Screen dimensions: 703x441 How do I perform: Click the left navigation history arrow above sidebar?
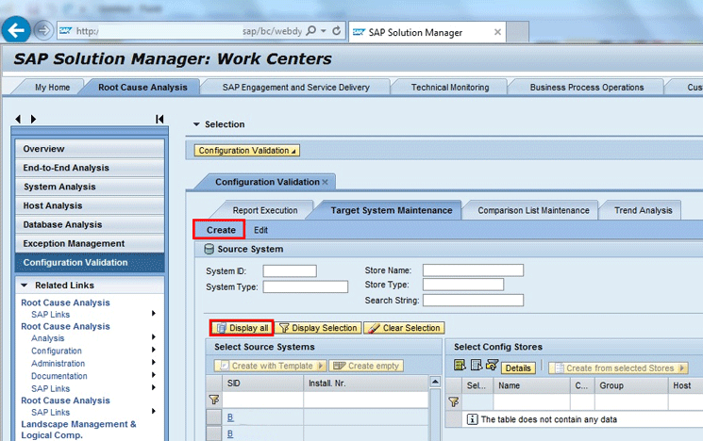(18, 119)
